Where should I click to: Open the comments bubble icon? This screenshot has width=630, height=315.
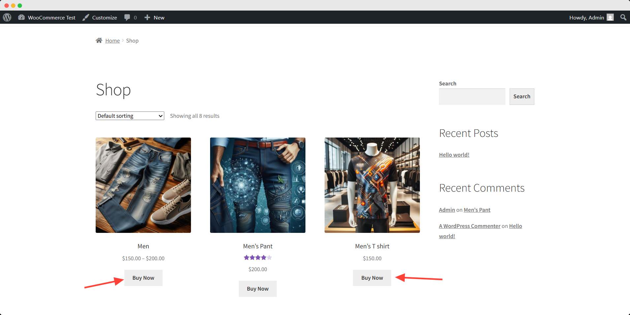pos(127,17)
